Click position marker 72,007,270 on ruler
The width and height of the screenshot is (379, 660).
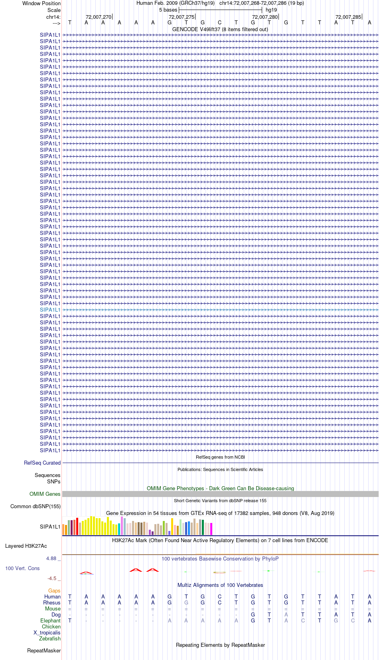tap(99, 17)
